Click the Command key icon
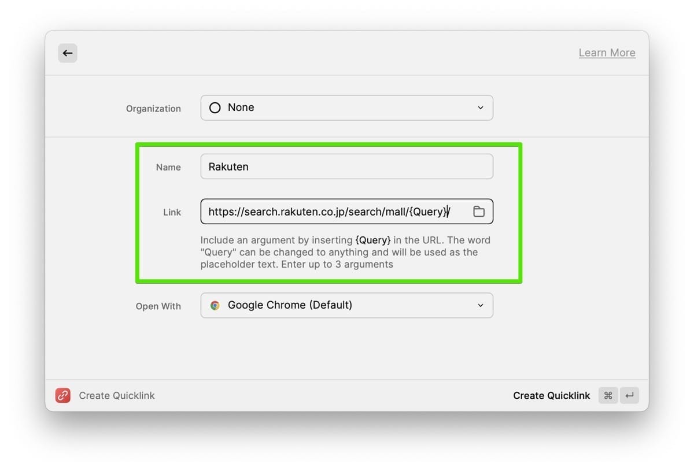The height and width of the screenshot is (471, 694). (608, 395)
